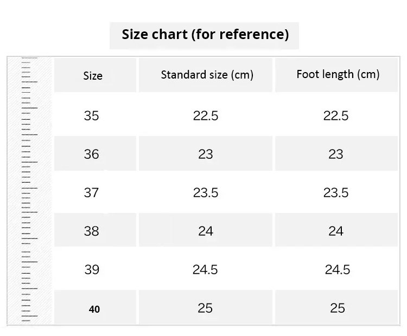The width and height of the screenshot is (407, 336).
Task: Select 24 in the Foot length column
Action: (336, 231)
